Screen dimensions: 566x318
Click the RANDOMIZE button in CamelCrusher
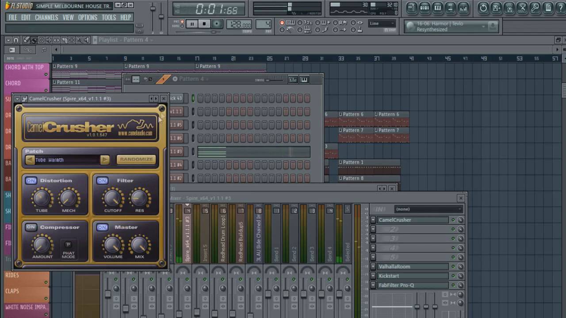point(136,159)
